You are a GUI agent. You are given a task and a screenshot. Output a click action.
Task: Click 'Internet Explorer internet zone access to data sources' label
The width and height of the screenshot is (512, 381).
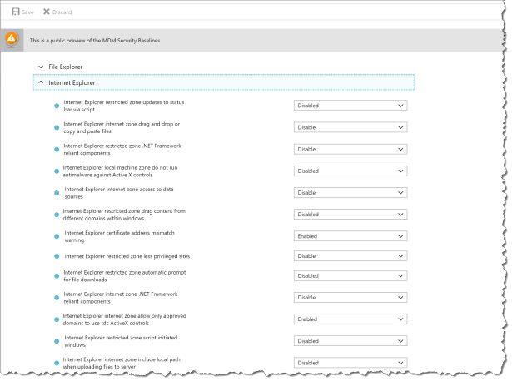119,193
